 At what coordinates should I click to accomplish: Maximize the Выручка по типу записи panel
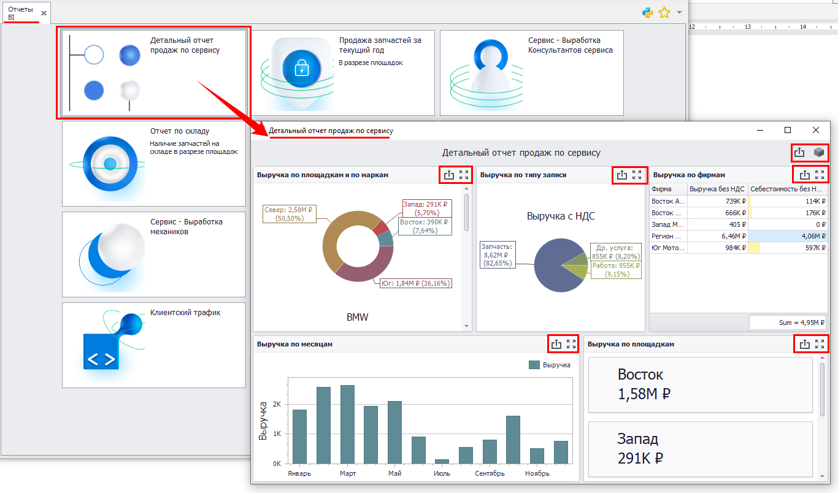[x=637, y=175]
